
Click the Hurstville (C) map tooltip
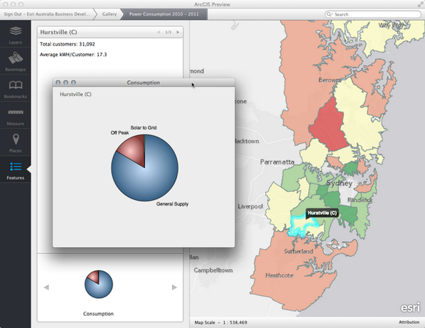(x=322, y=213)
